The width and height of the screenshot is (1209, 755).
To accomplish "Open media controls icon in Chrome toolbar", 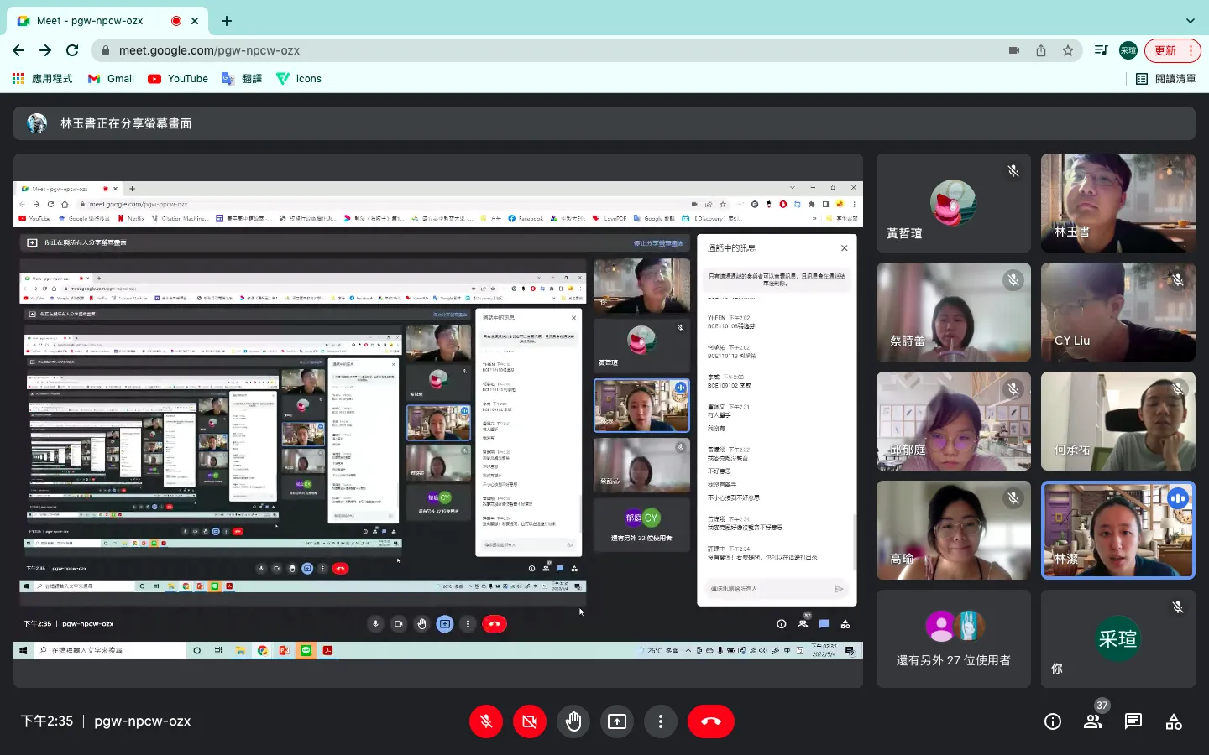I will pyautogui.click(x=1102, y=50).
